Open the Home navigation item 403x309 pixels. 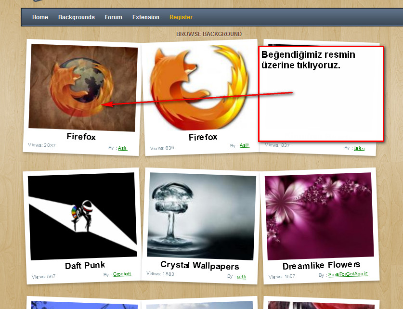(40, 17)
